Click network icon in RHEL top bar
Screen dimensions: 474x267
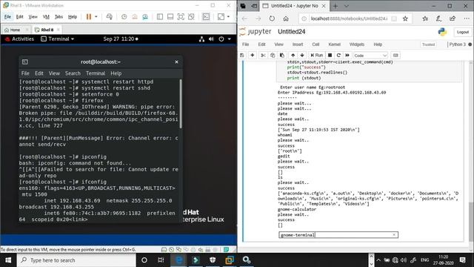coord(201,39)
